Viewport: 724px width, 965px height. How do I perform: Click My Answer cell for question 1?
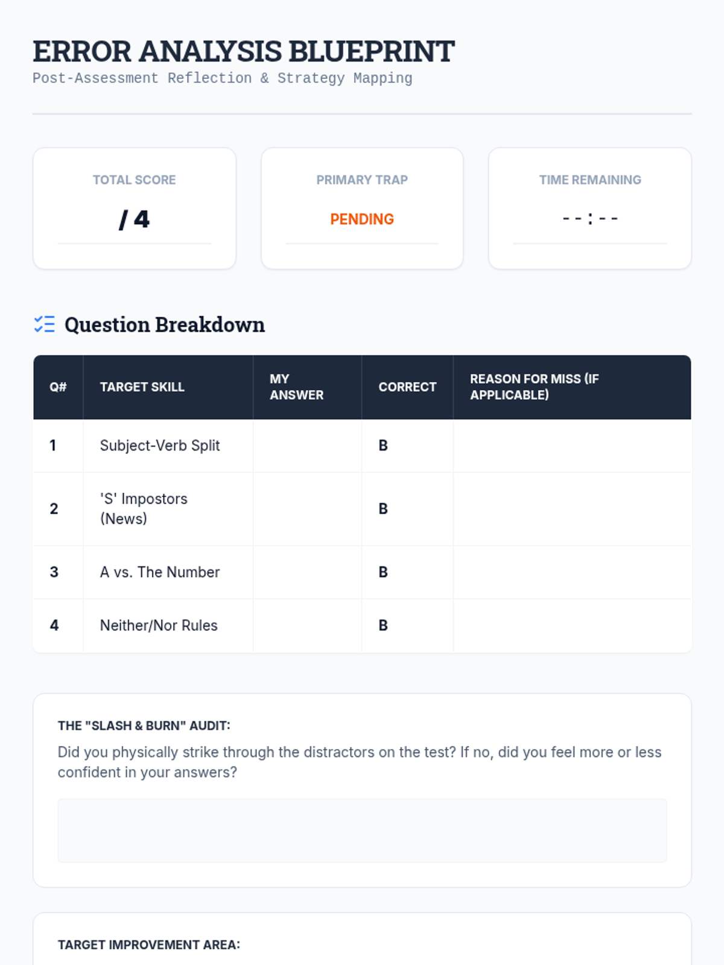(x=307, y=446)
